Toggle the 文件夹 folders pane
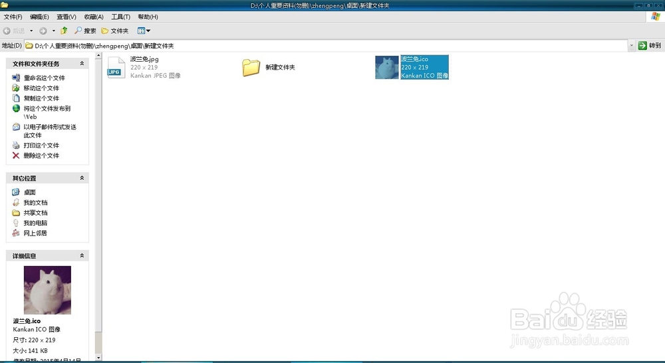Viewport: 665px width, 363px height. (x=115, y=31)
